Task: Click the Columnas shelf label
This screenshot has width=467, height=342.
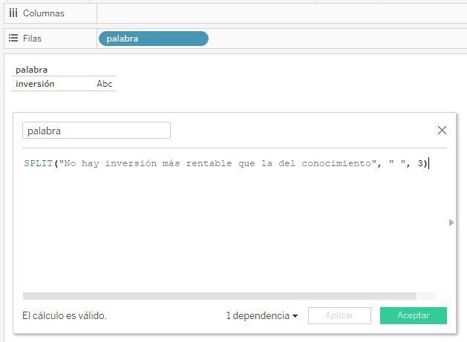Action: click(x=44, y=13)
